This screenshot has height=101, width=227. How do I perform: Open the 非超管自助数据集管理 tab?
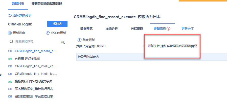tap(47, 4)
